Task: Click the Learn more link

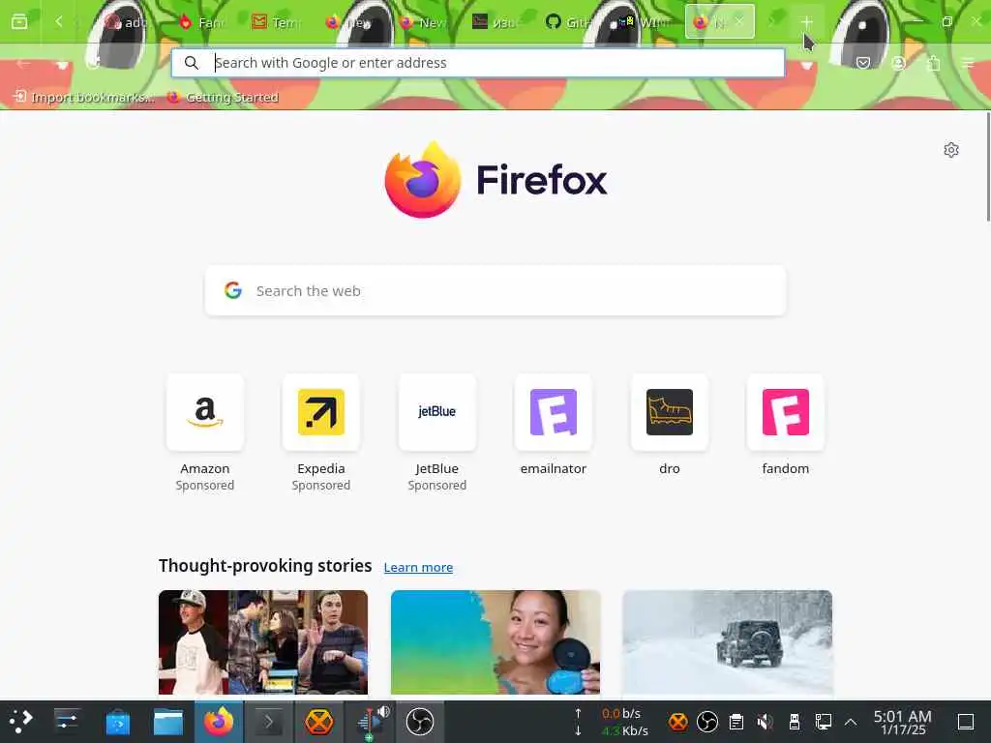Action: pos(418,567)
